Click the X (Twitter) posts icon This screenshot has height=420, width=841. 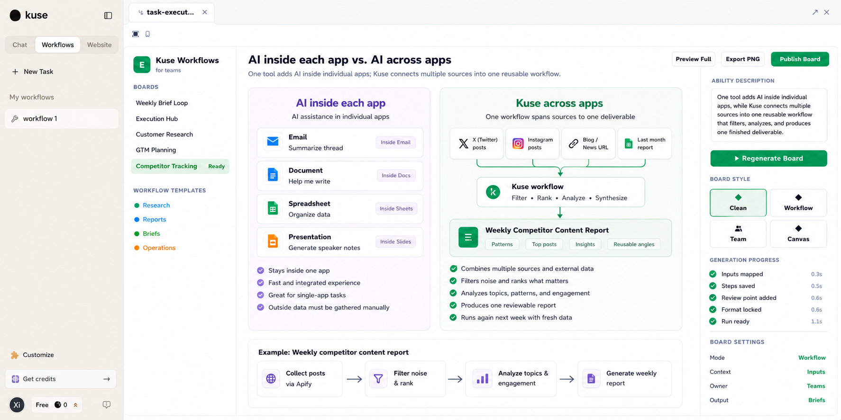pos(464,143)
